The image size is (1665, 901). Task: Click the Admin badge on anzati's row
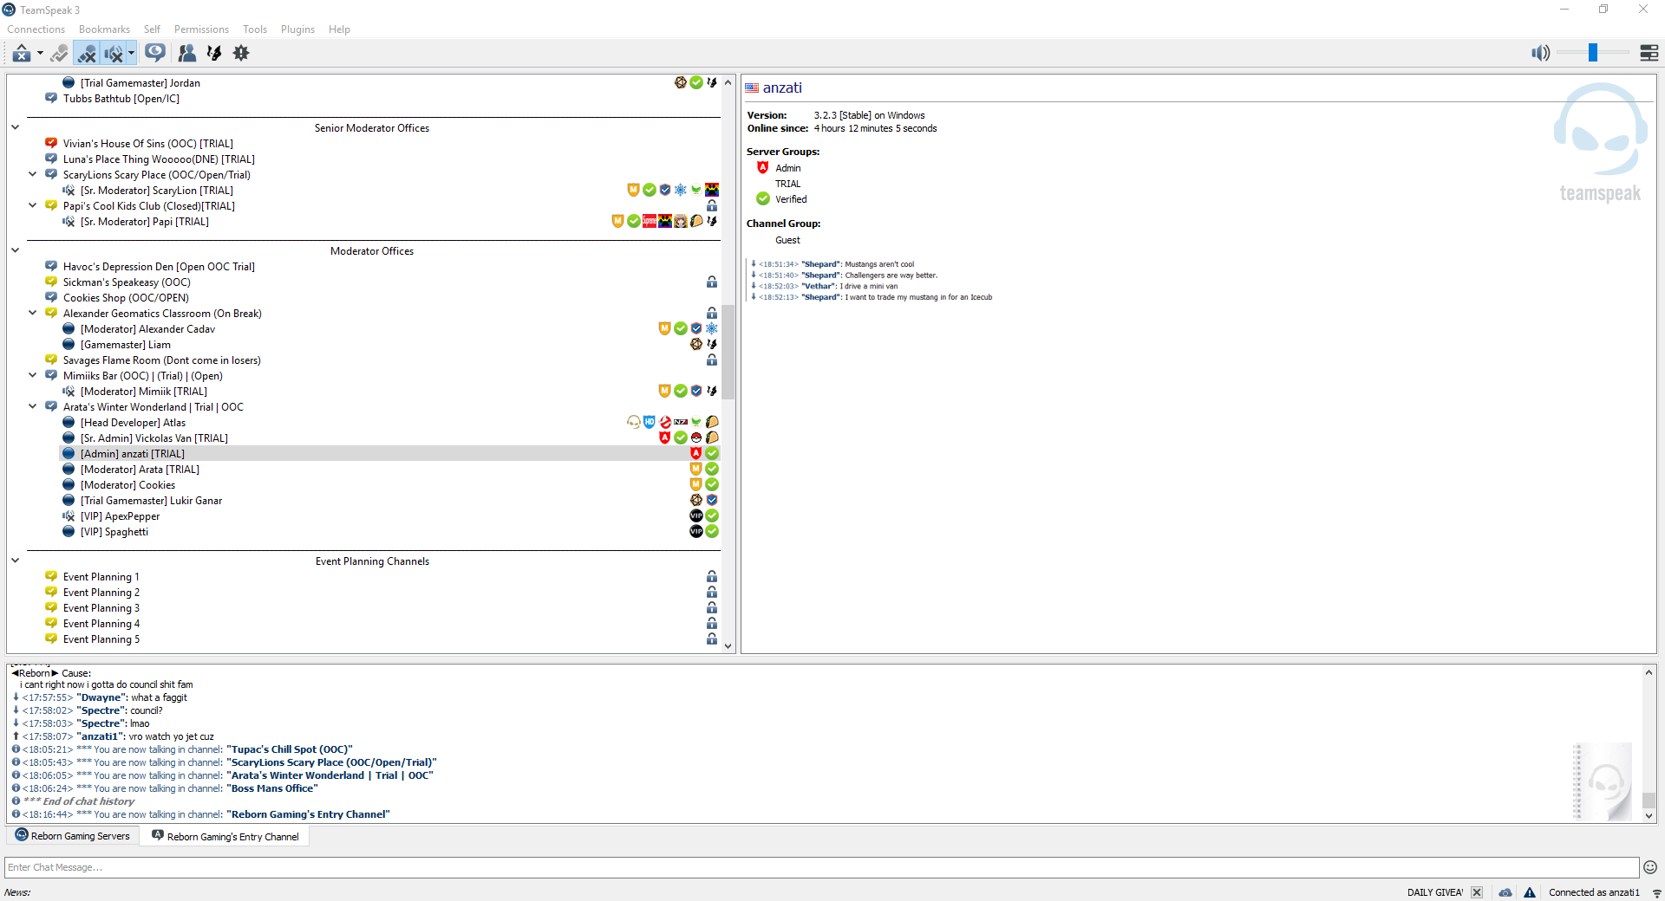point(696,453)
